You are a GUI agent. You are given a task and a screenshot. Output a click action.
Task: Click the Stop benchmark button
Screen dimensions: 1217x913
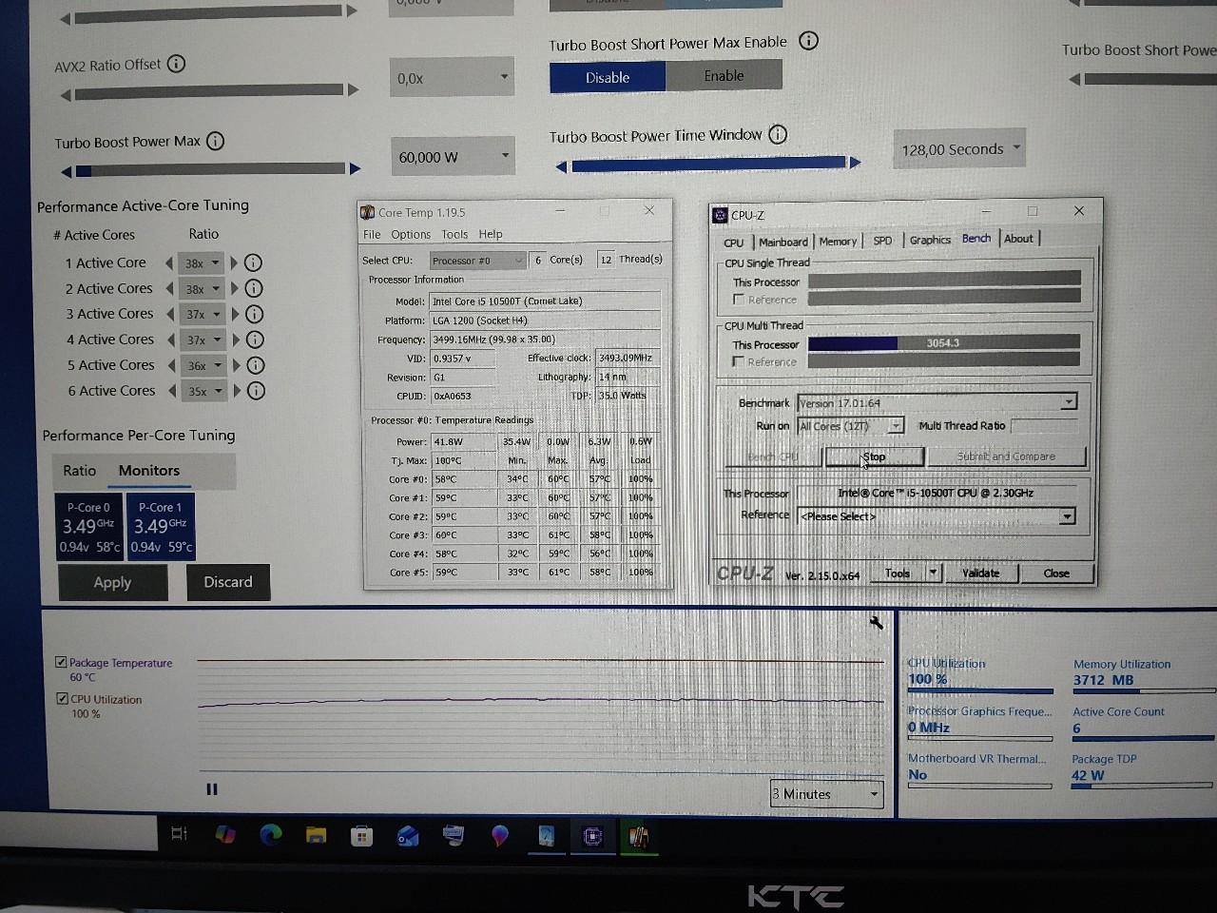click(874, 456)
